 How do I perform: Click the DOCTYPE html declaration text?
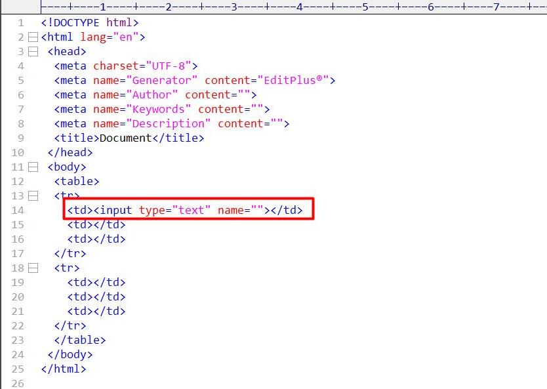pos(90,23)
